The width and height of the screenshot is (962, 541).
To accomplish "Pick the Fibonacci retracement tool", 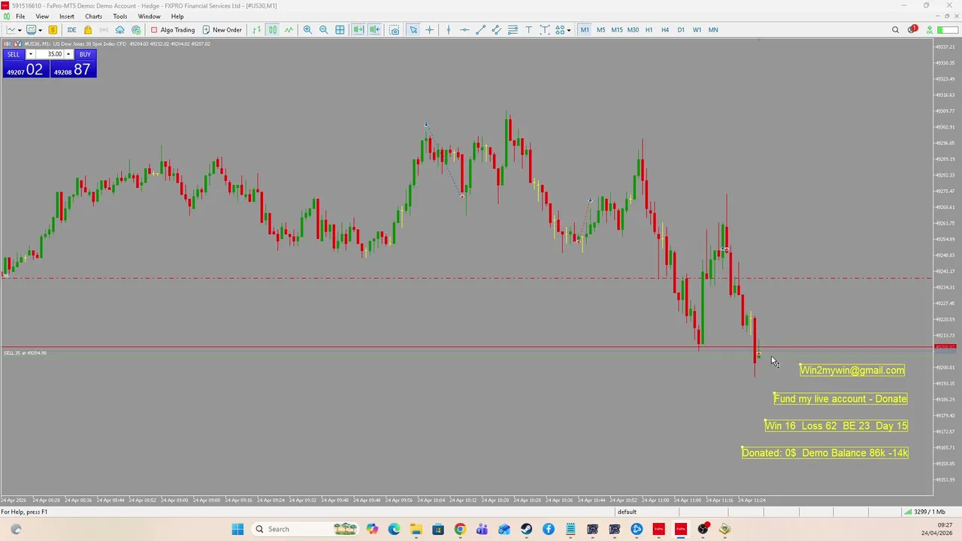I will [513, 30].
